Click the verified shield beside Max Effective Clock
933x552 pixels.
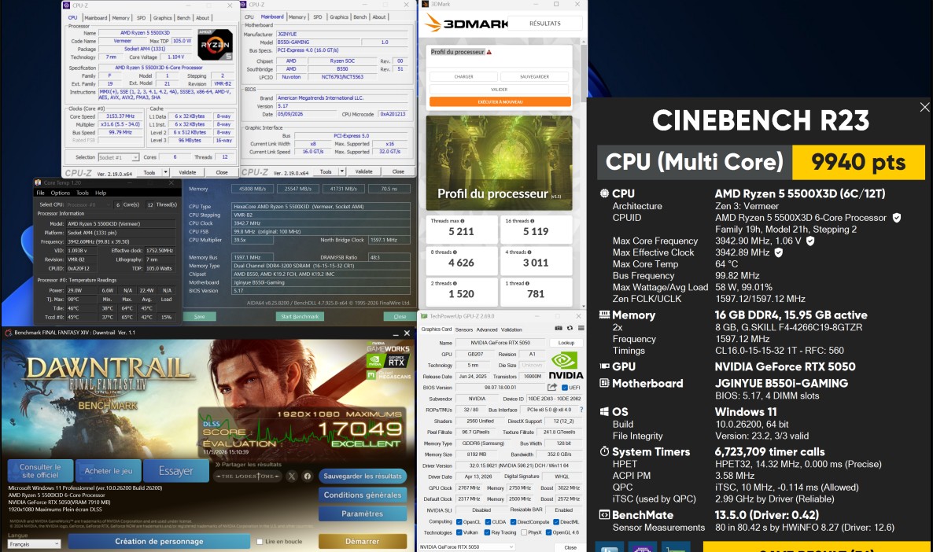[x=778, y=252]
